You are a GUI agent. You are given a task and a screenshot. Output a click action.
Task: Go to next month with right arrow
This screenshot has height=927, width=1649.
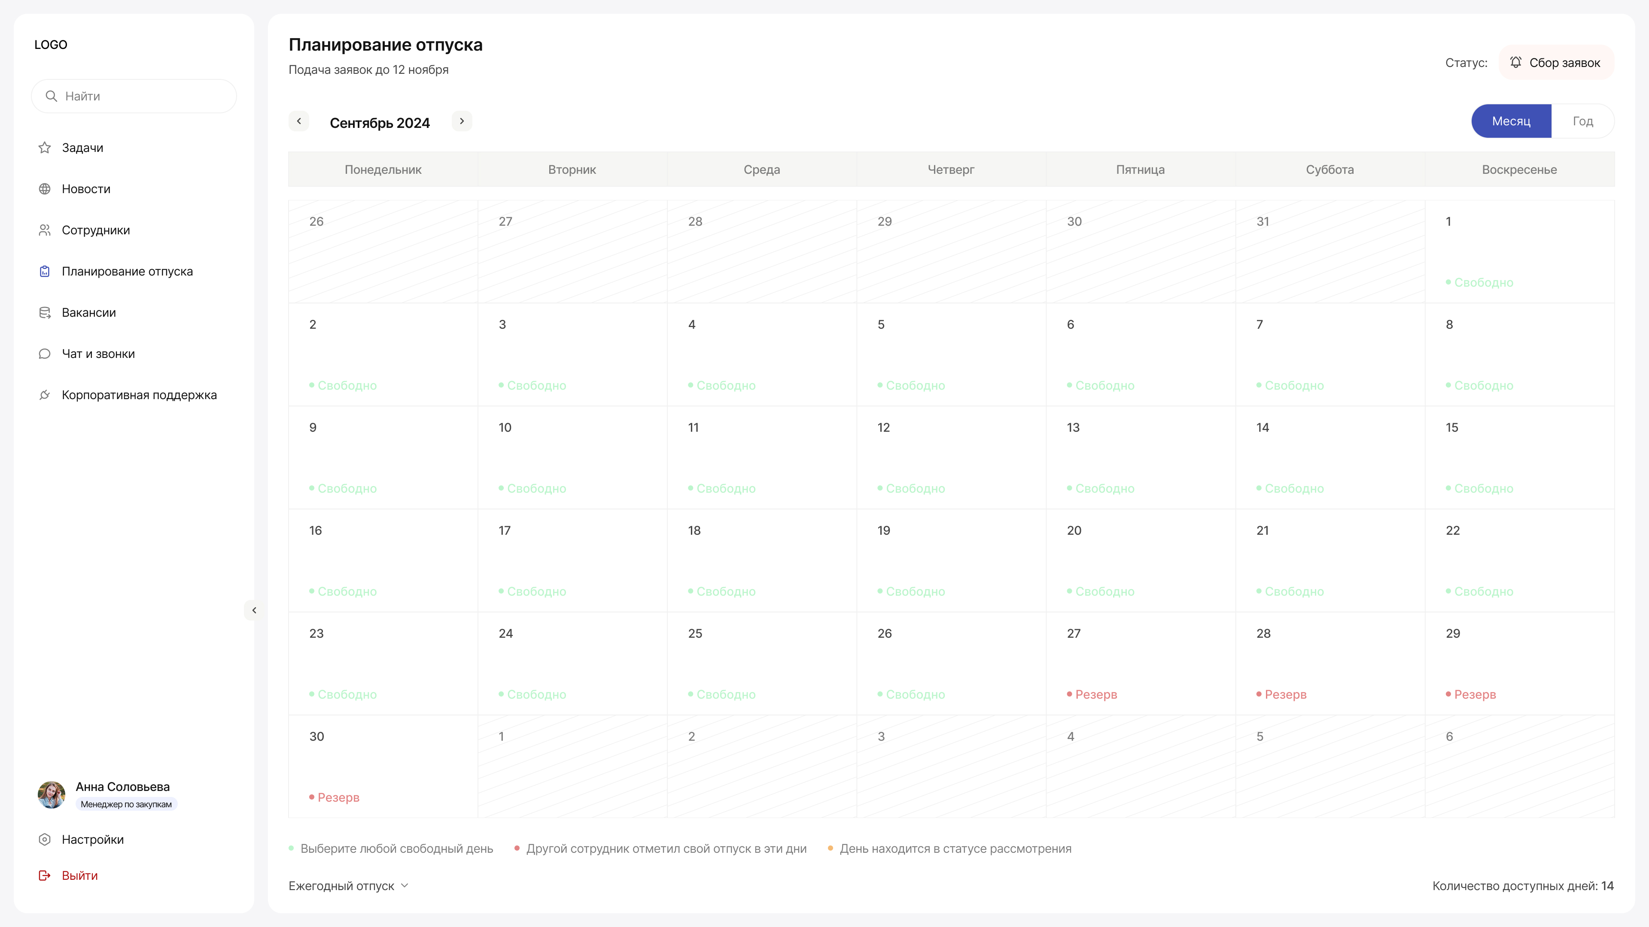click(462, 121)
